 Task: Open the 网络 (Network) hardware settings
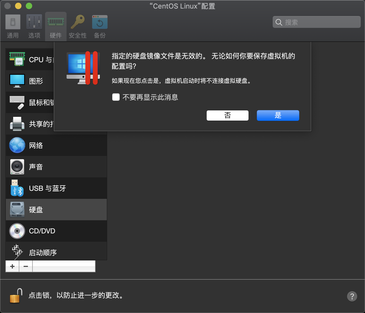(x=36, y=145)
